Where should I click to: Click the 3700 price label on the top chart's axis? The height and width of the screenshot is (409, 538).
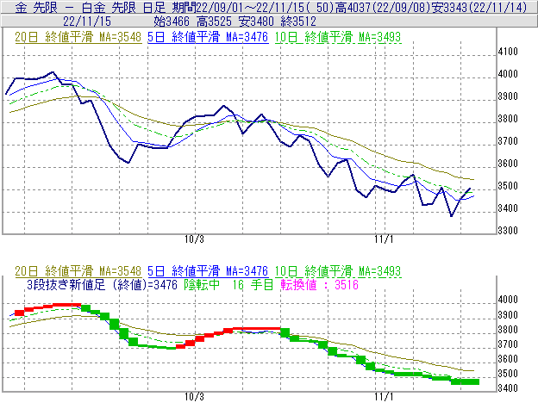click(508, 141)
